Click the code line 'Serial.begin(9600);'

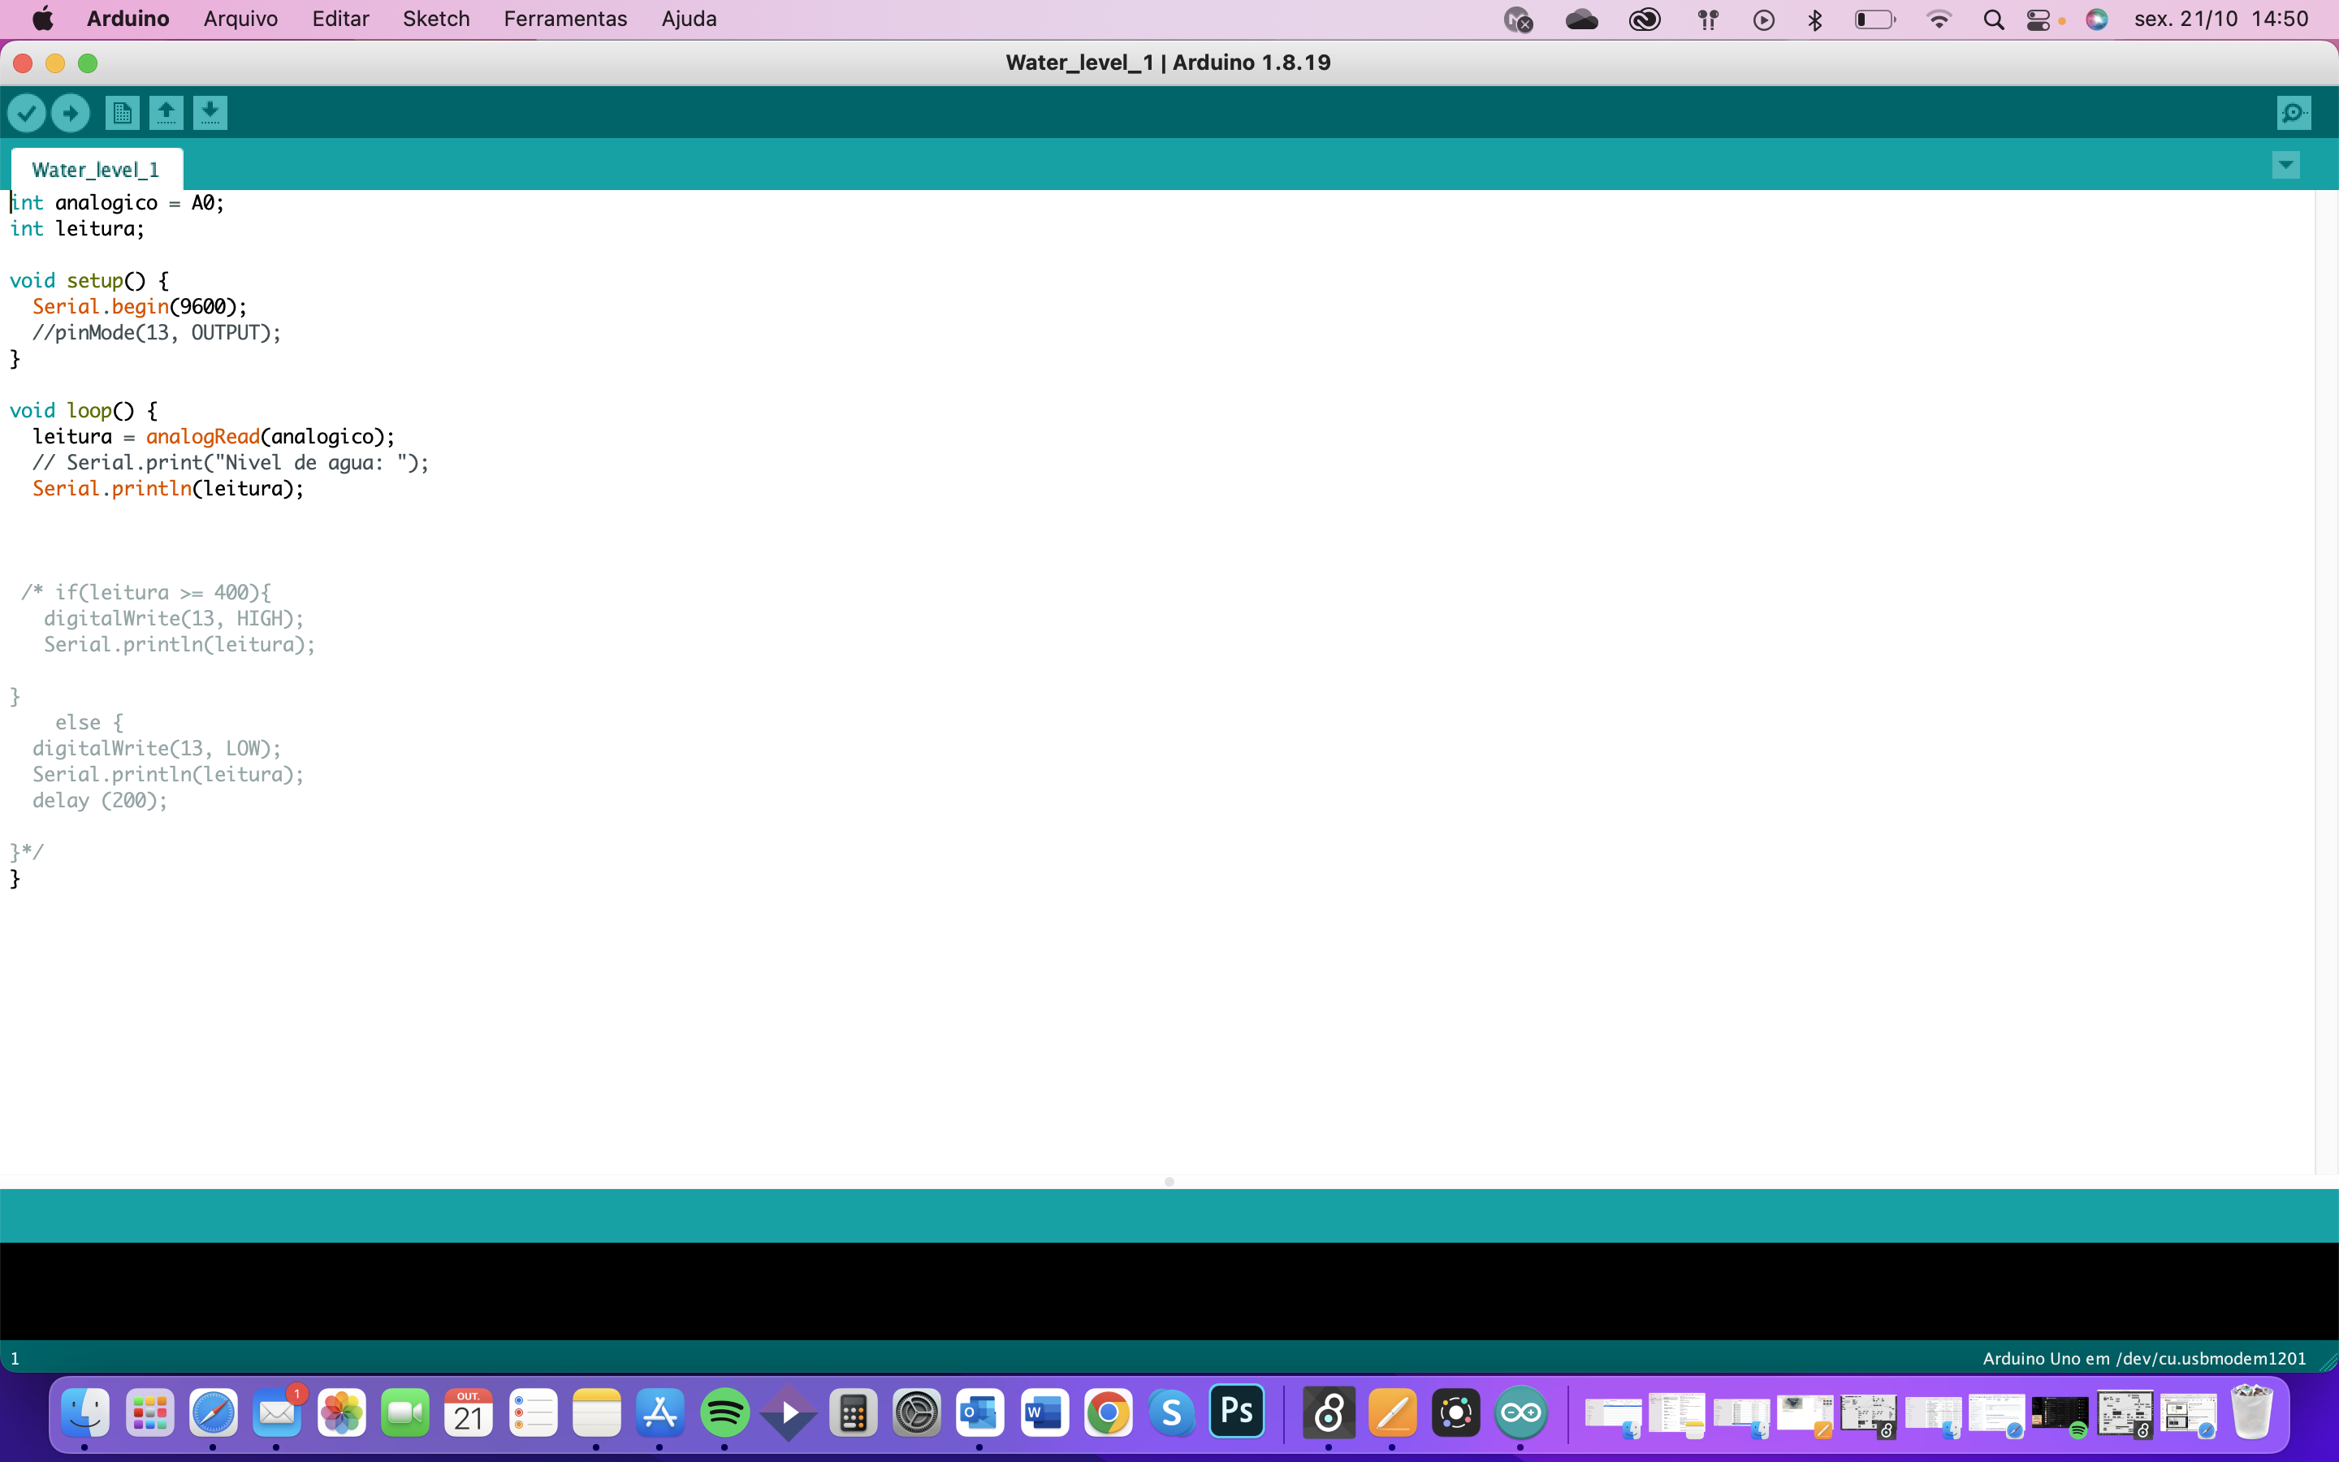141,306
